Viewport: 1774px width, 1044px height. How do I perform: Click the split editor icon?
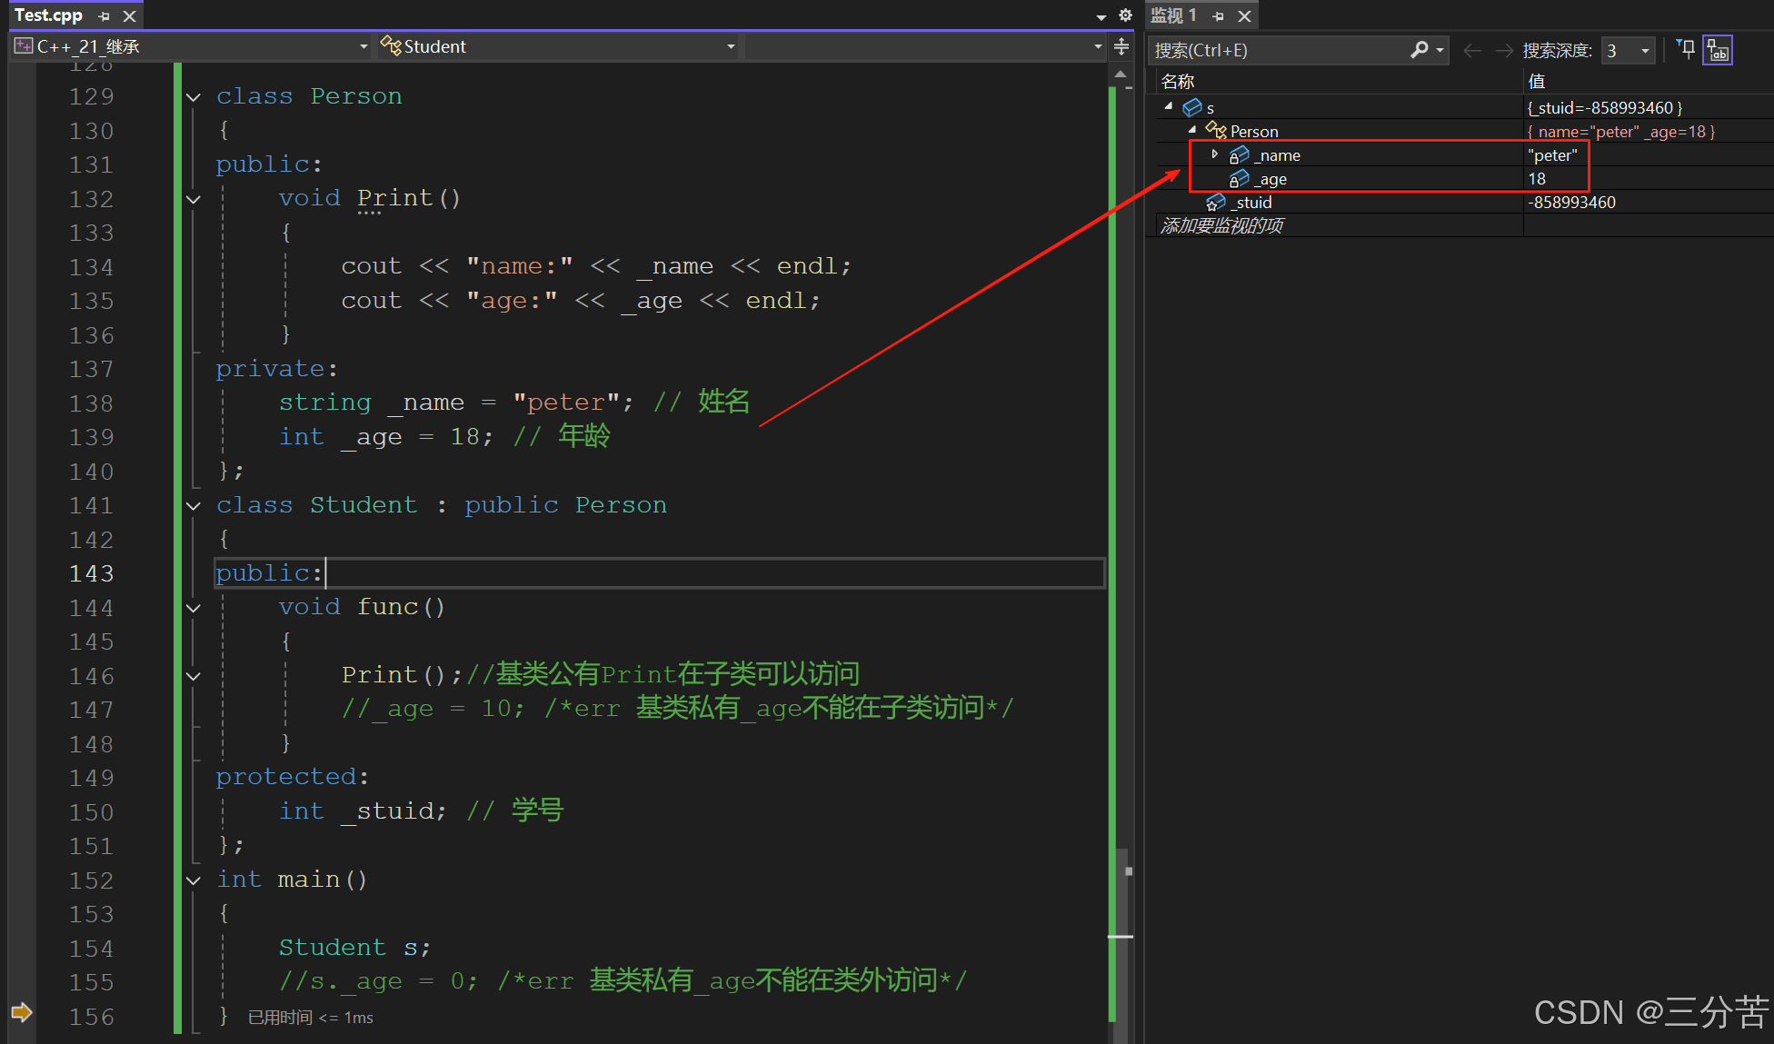pos(1121,46)
